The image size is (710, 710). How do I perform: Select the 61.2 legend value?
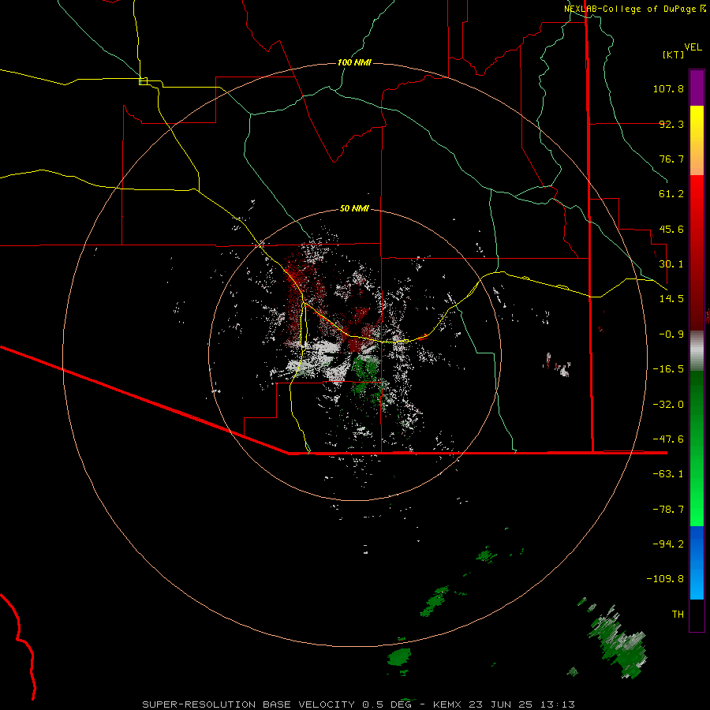(671, 194)
